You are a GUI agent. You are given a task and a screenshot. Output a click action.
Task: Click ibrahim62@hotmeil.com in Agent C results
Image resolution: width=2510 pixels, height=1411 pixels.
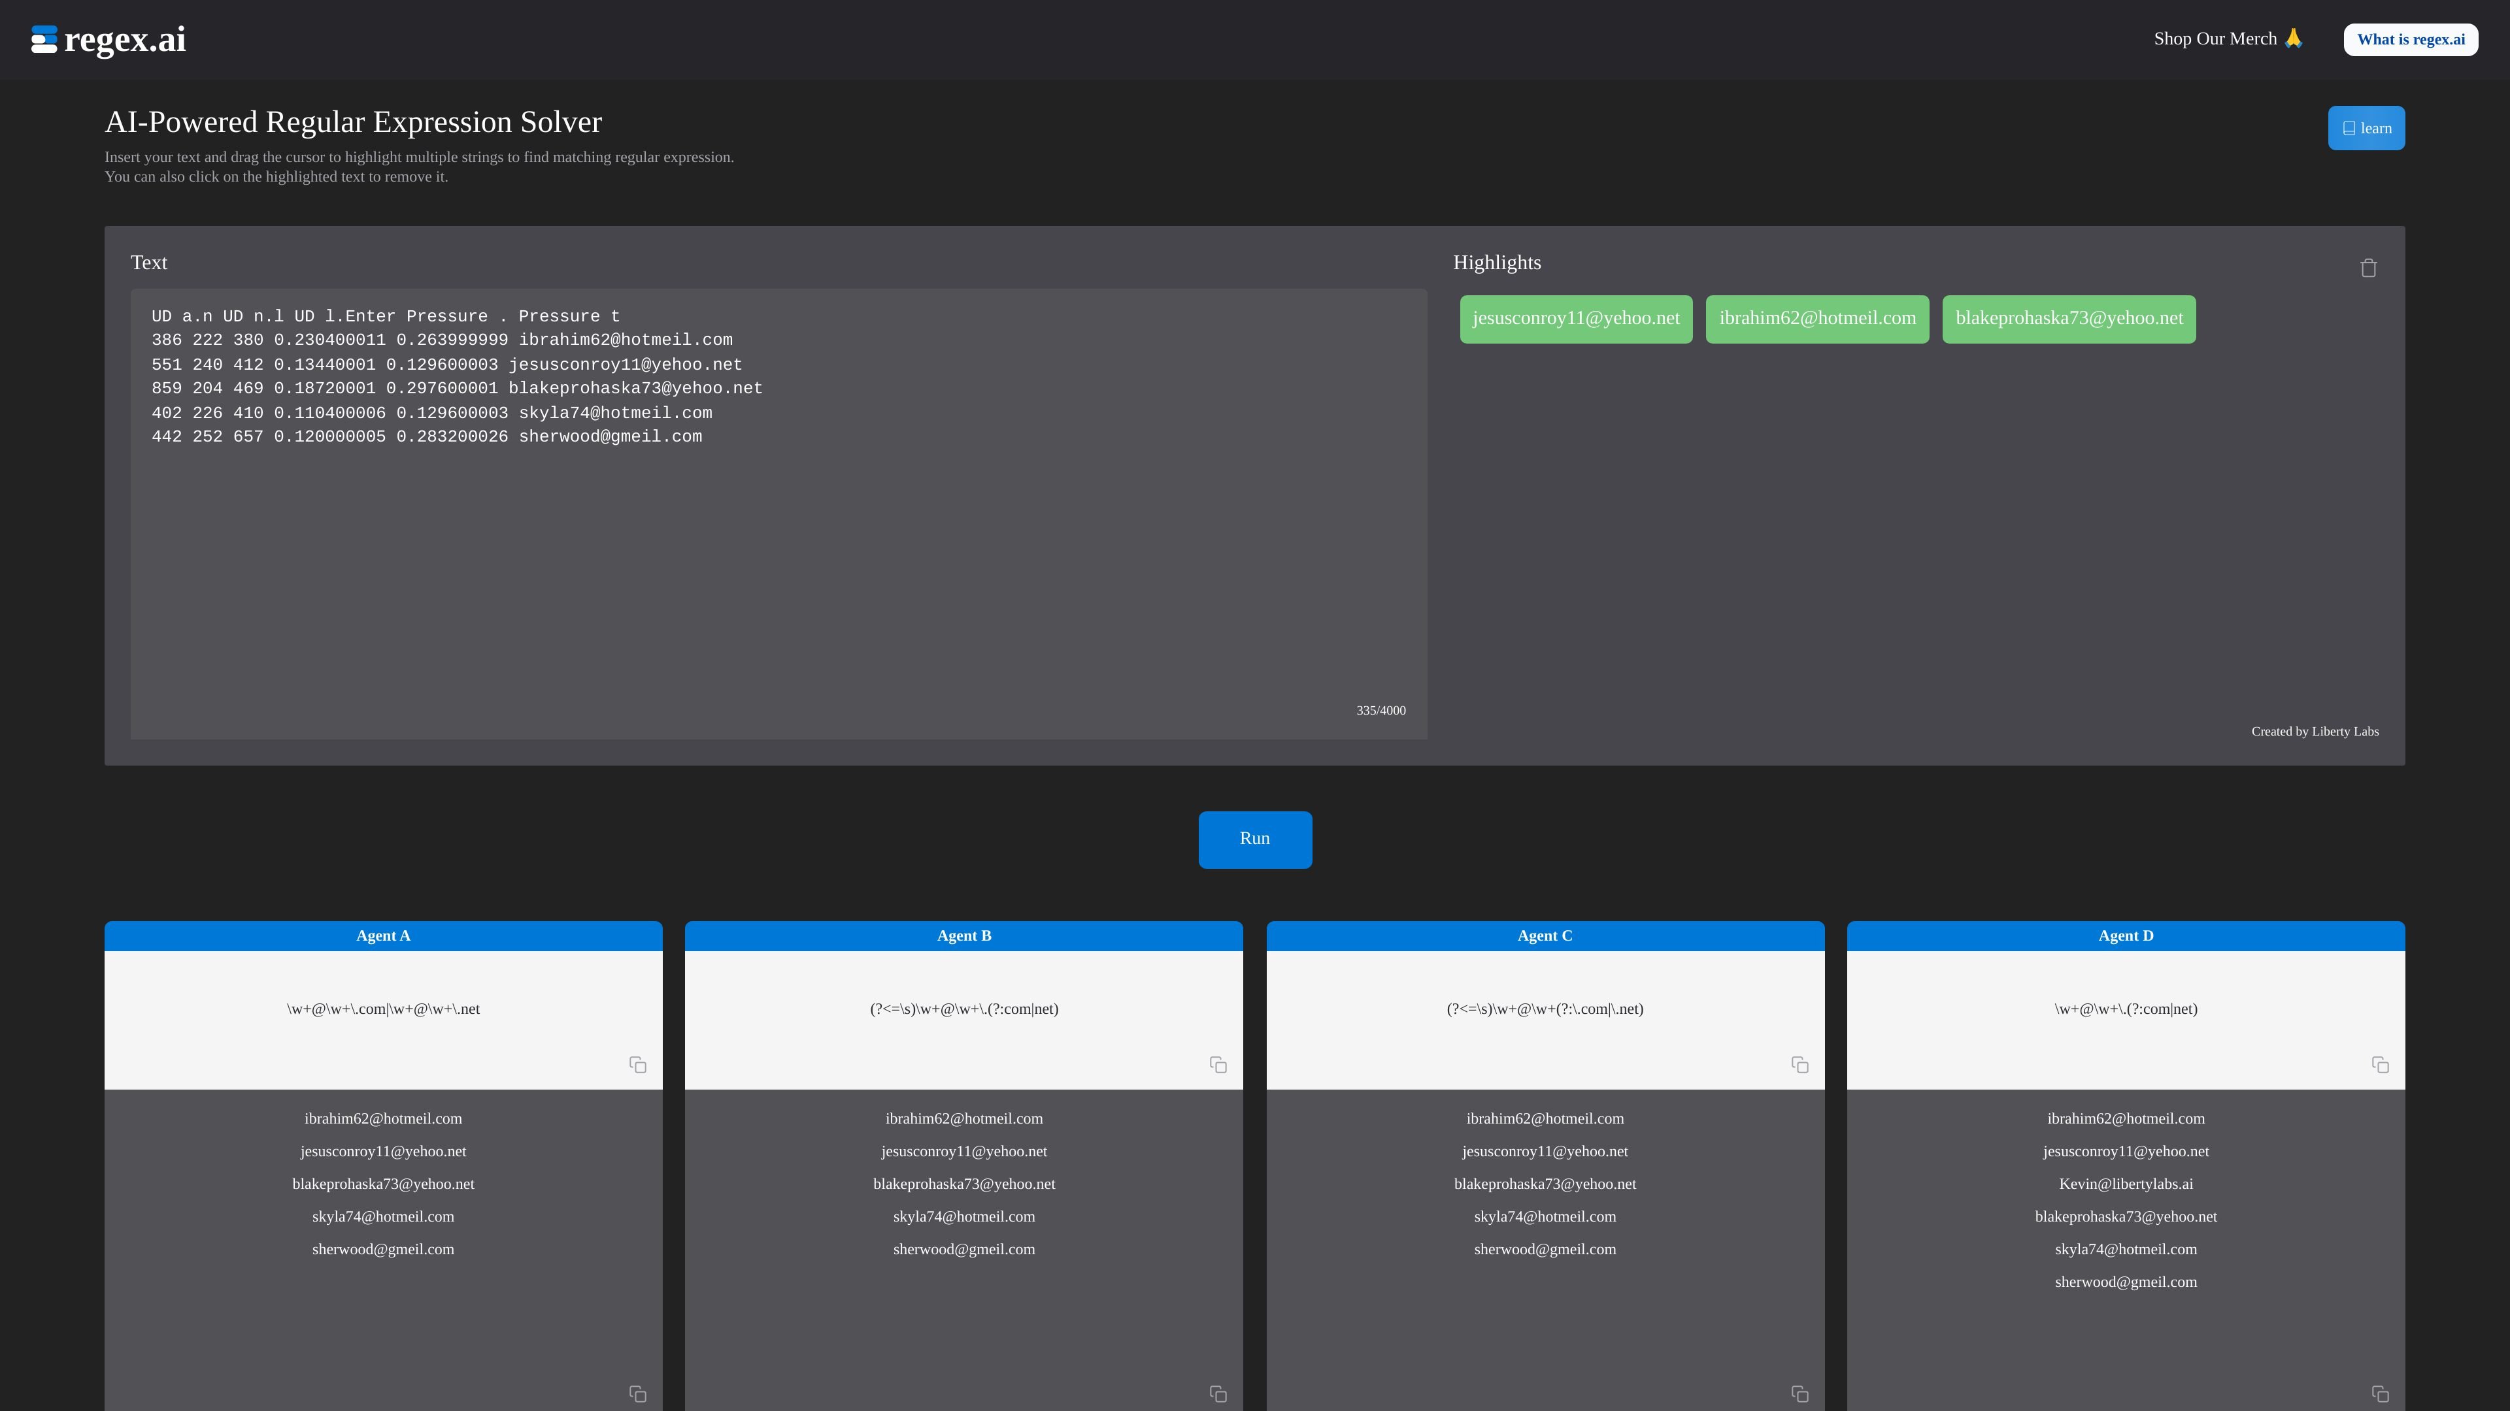click(x=1545, y=1119)
